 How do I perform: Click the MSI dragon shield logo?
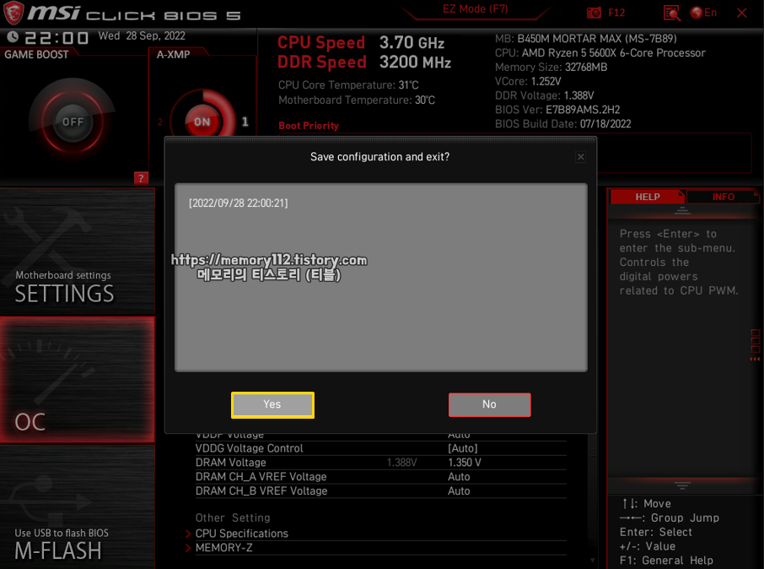click(13, 14)
